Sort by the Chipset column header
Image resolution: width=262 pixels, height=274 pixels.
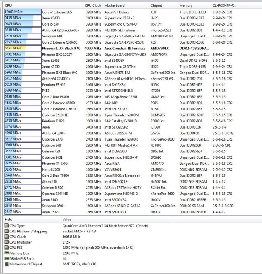point(164,5)
